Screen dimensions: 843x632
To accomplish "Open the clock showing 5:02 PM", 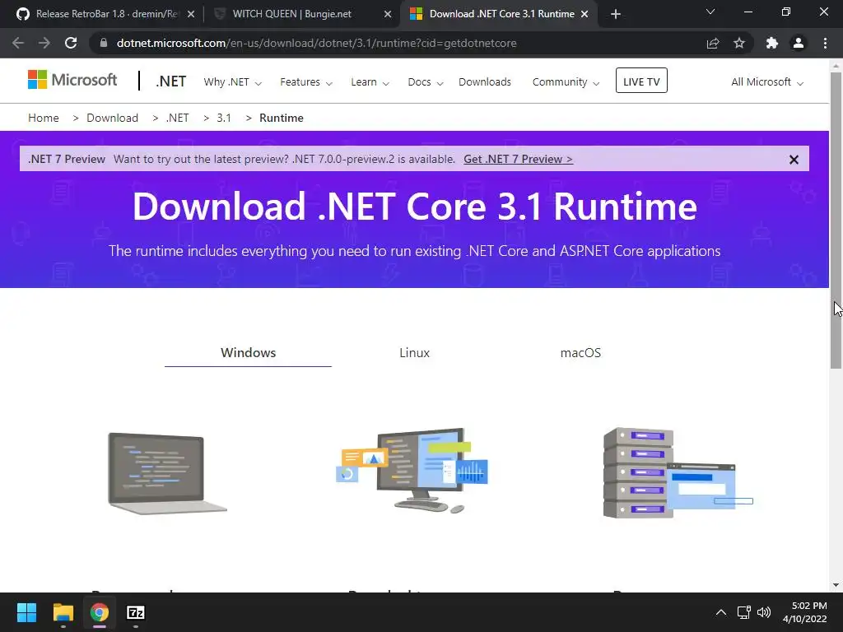I will pos(805,612).
